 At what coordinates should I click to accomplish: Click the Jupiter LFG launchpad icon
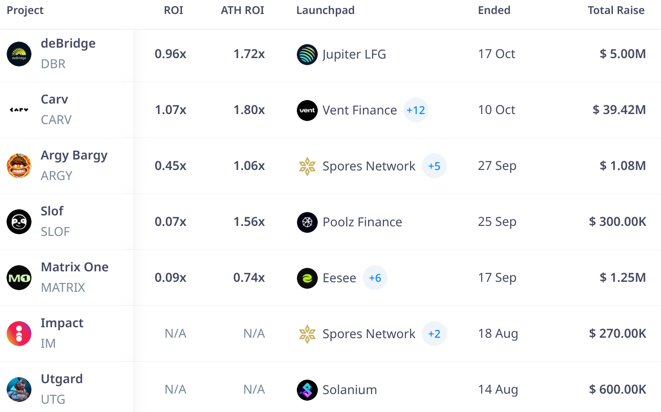point(307,55)
